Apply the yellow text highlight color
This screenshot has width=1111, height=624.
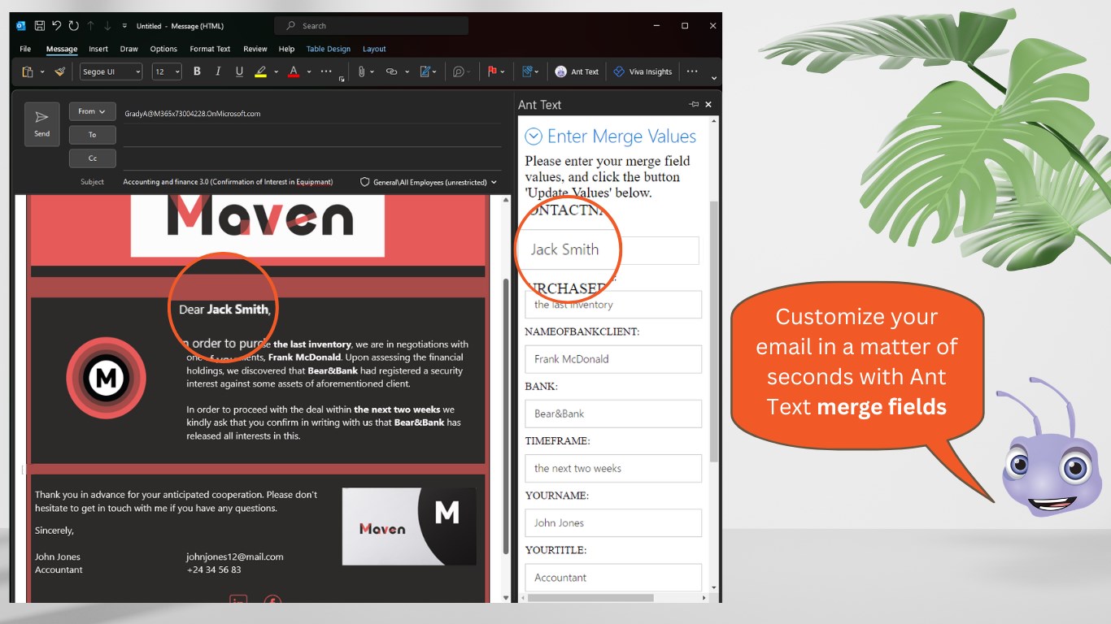pyautogui.click(x=260, y=71)
